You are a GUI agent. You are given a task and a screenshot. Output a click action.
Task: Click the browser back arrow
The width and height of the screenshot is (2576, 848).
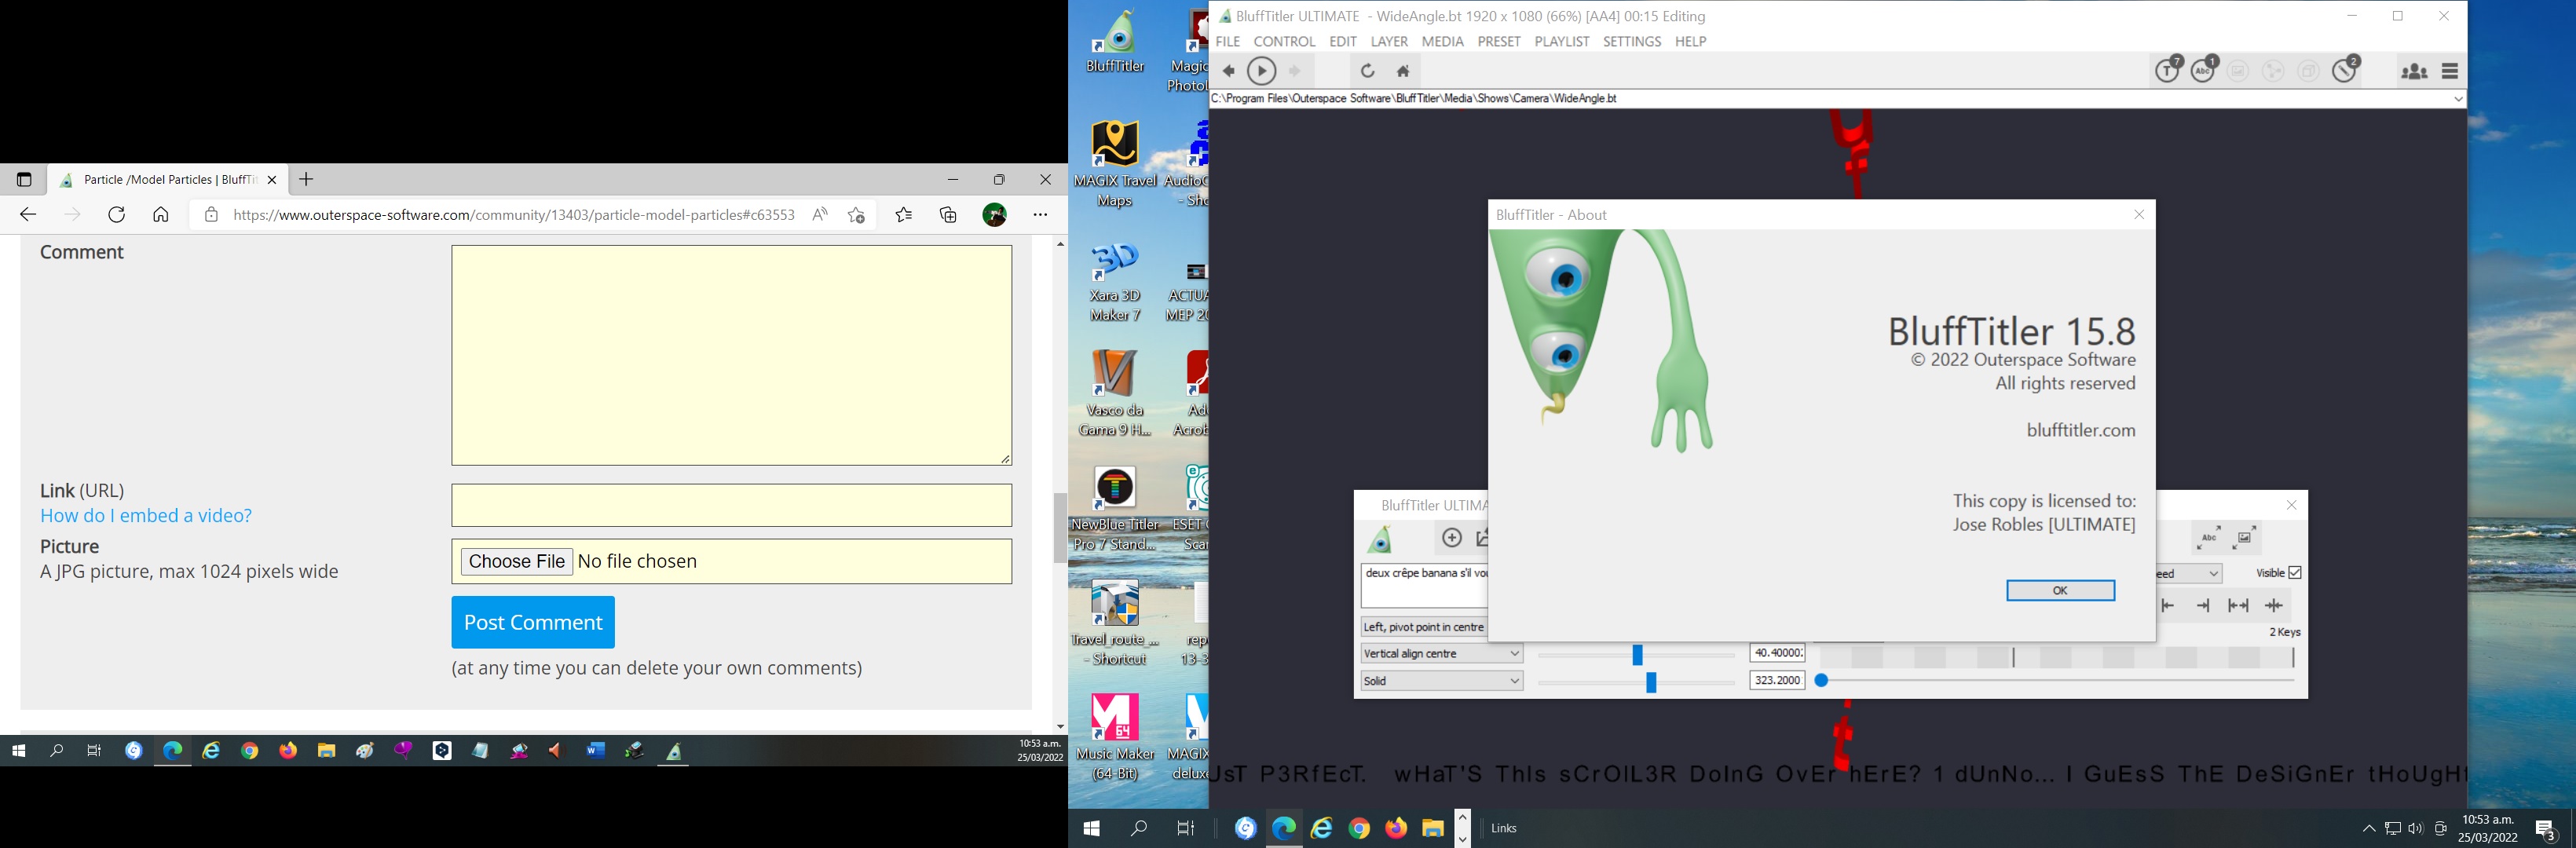point(28,215)
